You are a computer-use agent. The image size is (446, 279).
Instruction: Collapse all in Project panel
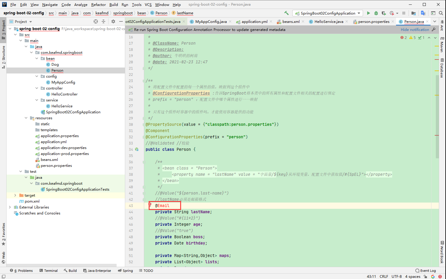point(103,21)
